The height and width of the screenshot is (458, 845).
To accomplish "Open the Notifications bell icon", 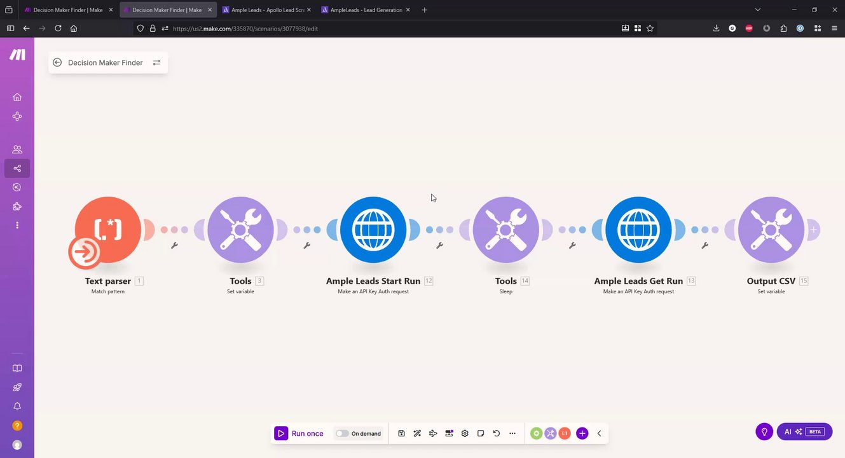I will click(x=17, y=406).
